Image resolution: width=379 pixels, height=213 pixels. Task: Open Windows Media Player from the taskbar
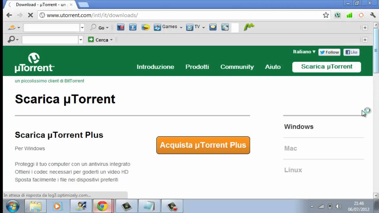click(58, 206)
